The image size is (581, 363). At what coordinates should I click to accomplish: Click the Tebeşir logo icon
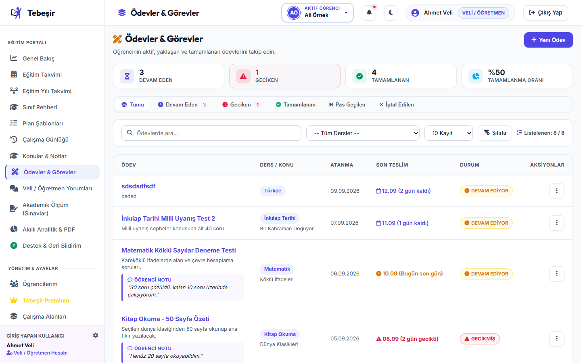pos(16,13)
